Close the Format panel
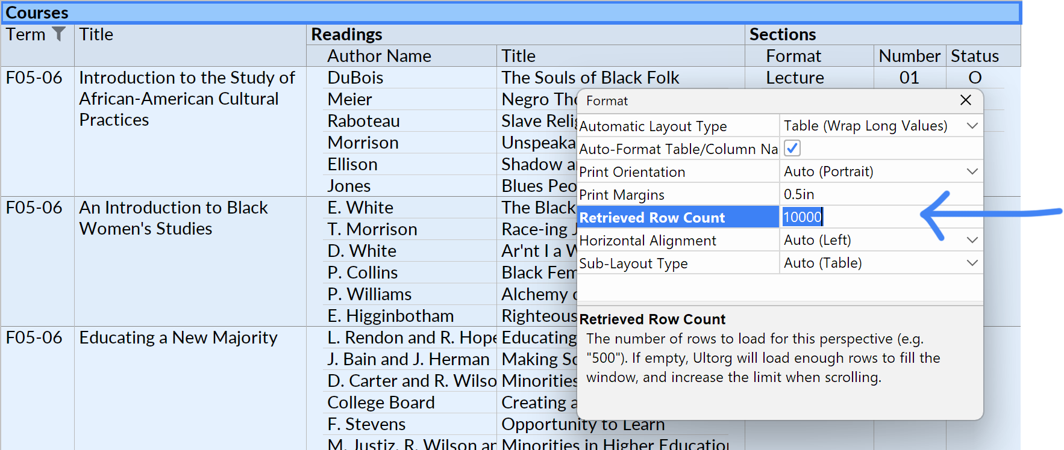1064x450 pixels. tap(965, 100)
